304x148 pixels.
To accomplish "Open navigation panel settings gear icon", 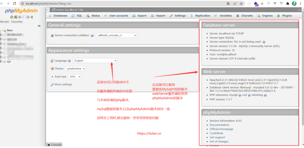I will [x=28, y=17].
